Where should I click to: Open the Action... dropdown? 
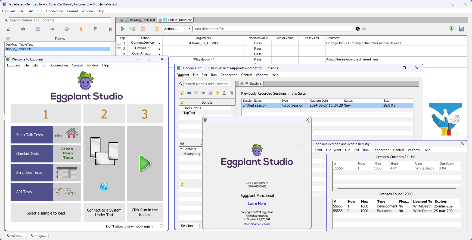tap(177, 29)
